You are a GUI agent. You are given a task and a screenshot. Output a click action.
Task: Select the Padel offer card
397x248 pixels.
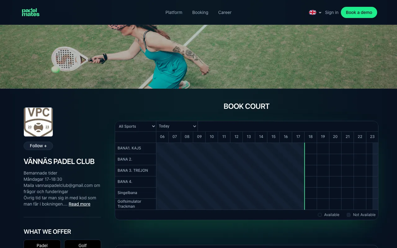click(42, 244)
